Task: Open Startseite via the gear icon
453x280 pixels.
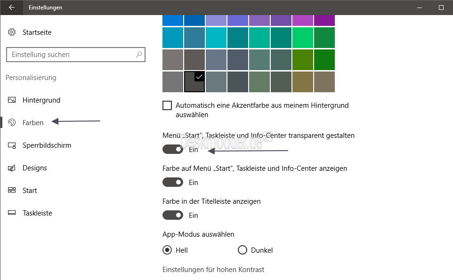Action: [x=12, y=32]
